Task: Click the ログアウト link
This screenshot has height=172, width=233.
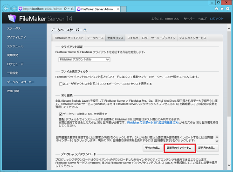Action: [x=217, y=19]
